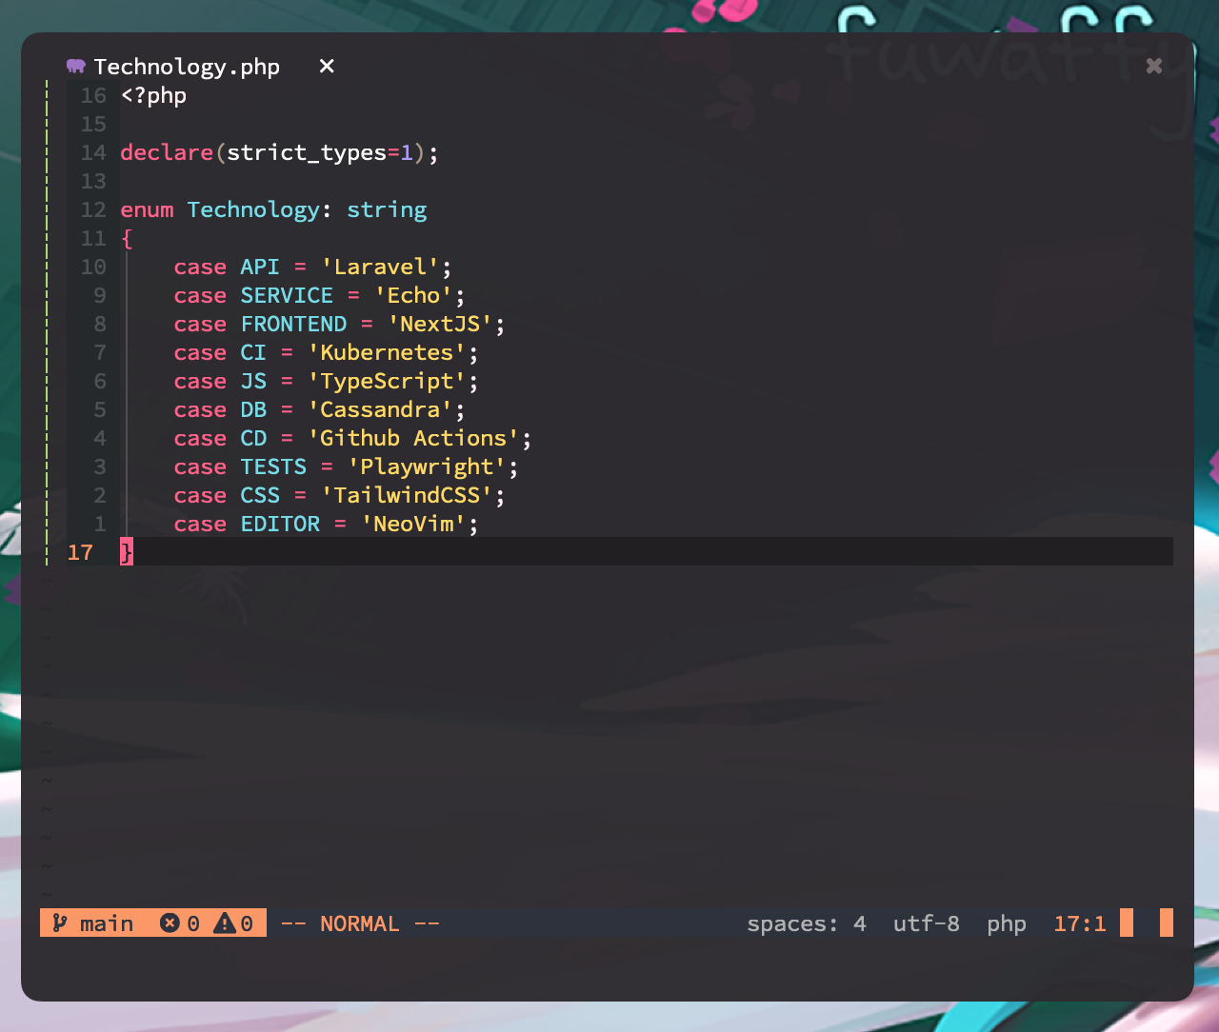Screen dimensions: 1219x1032
Task: Click the 'Cassandra' string value
Action: pos(380,409)
